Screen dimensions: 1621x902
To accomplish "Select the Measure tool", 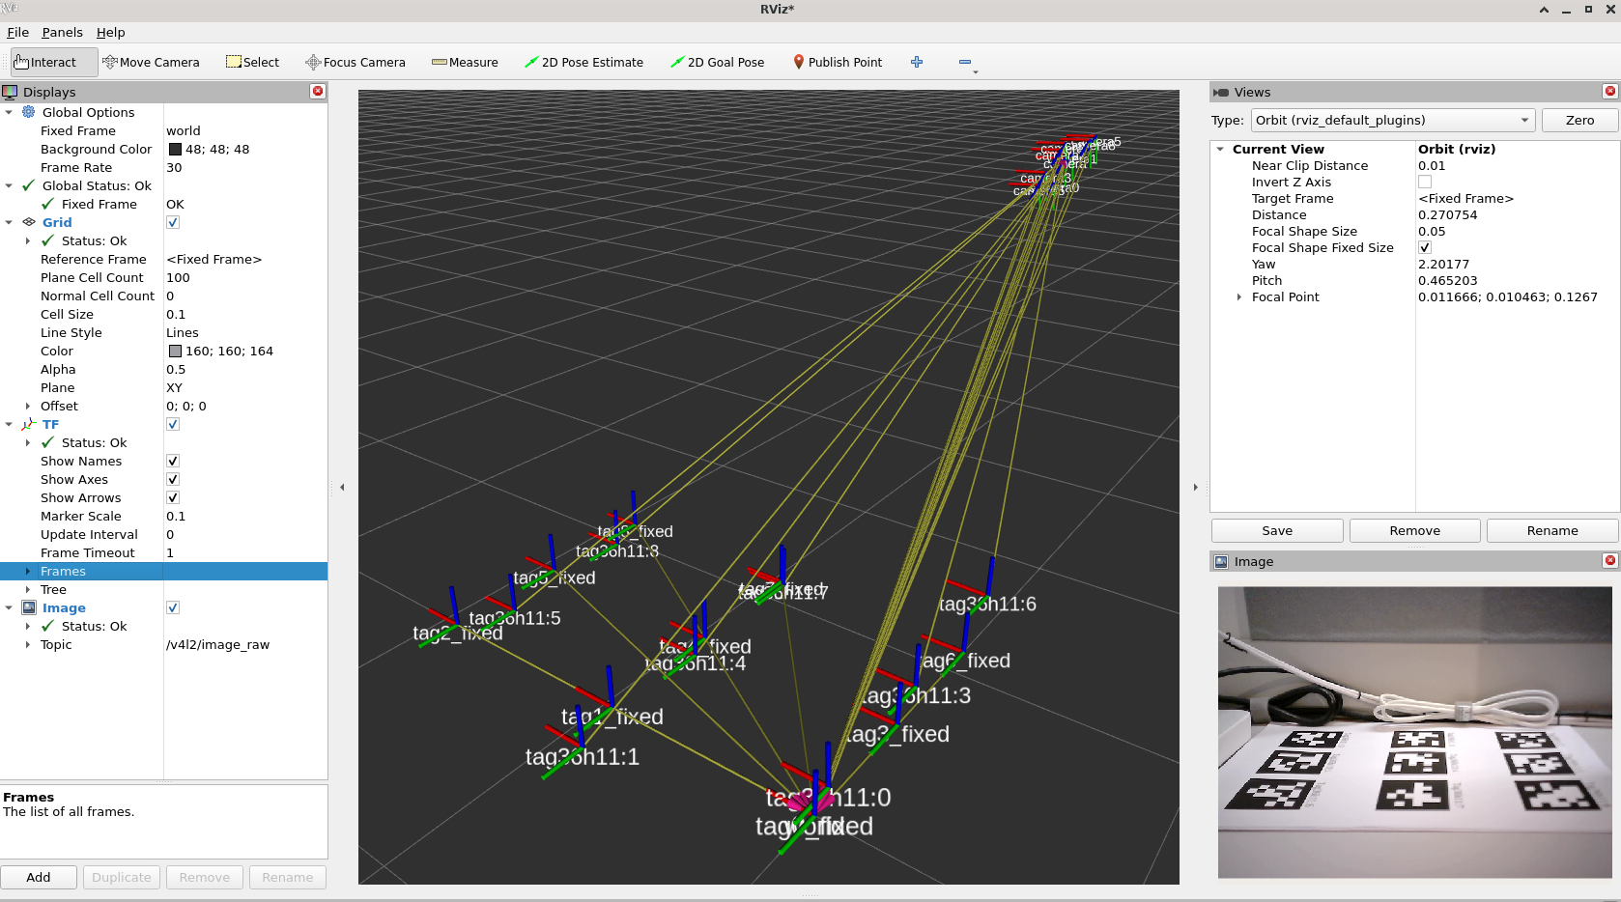I will click(465, 62).
